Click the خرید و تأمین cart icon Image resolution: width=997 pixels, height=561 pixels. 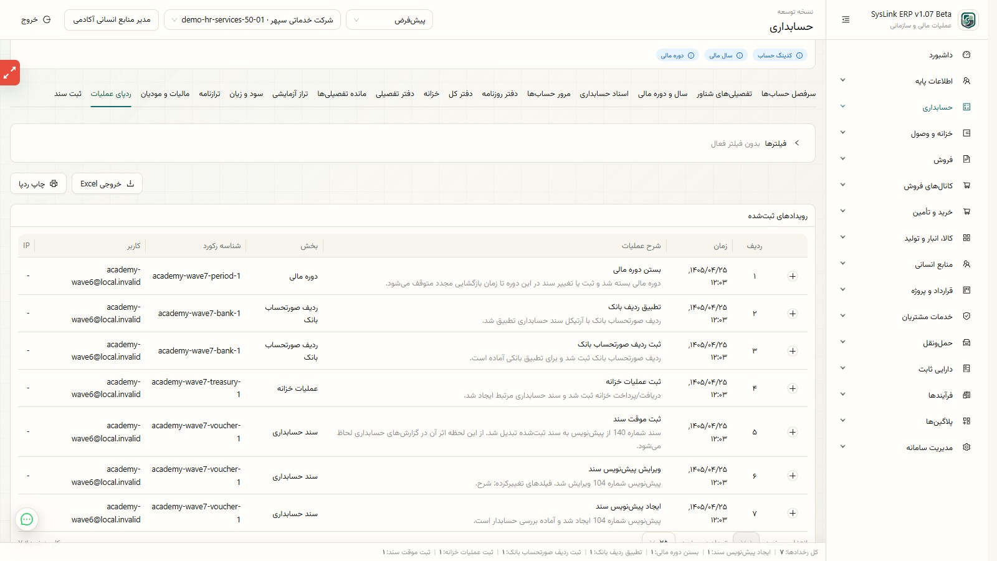(x=966, y=212)
